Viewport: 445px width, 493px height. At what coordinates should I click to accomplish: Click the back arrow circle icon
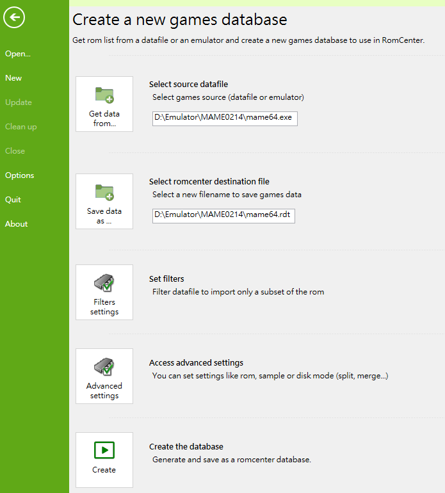[14, 17]
